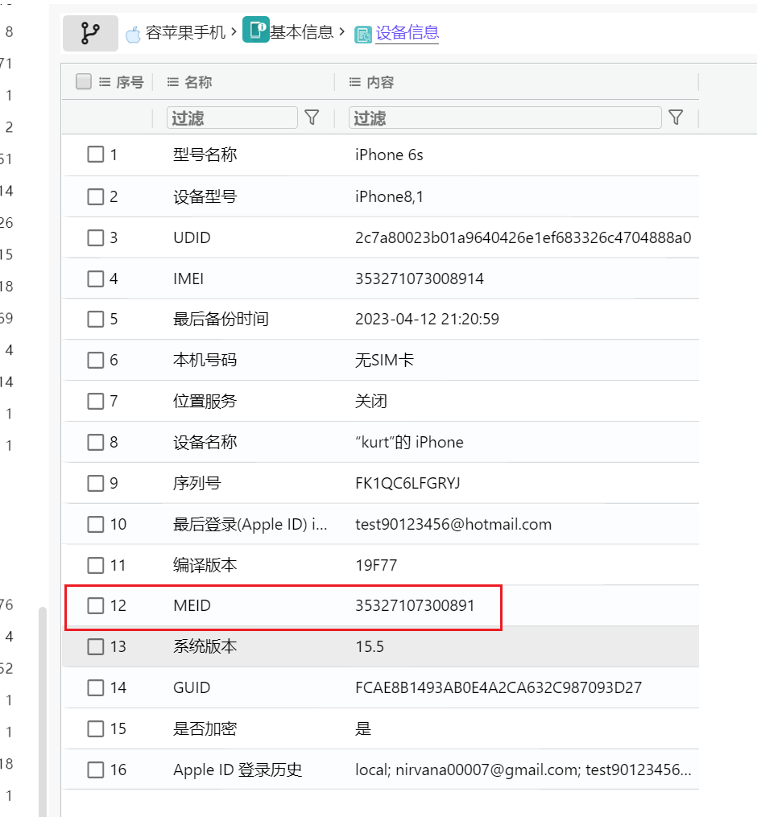Click the 设备信息 icon in breadcrumb
757x817 pixels.
363,35
